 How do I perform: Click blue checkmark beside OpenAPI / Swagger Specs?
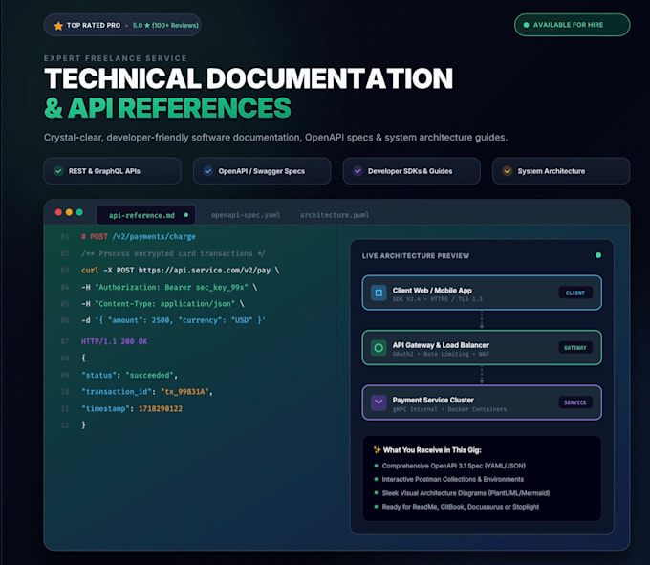click(208, 171)
